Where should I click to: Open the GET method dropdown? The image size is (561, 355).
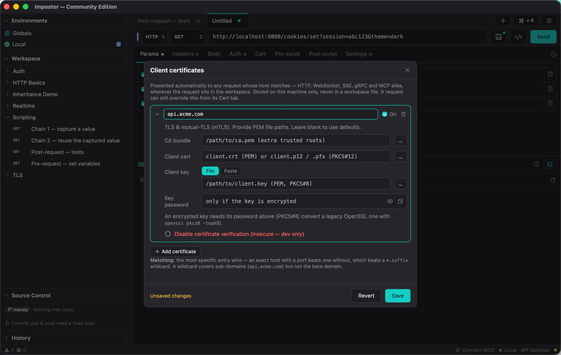[188, 37]
